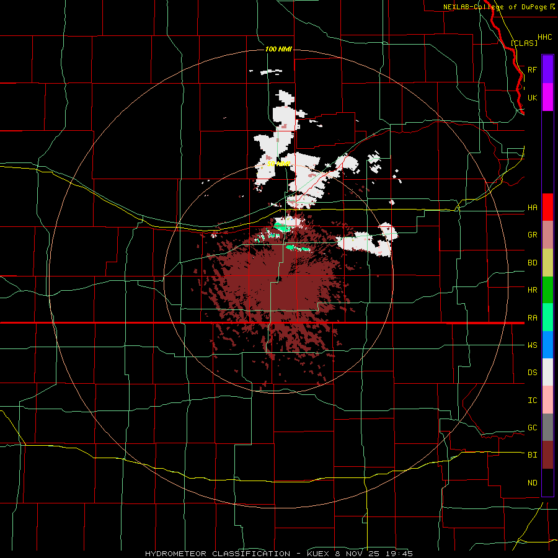Click the IC legend label
558x558 pixels.
pyautogui.click(x=532, y=401)
